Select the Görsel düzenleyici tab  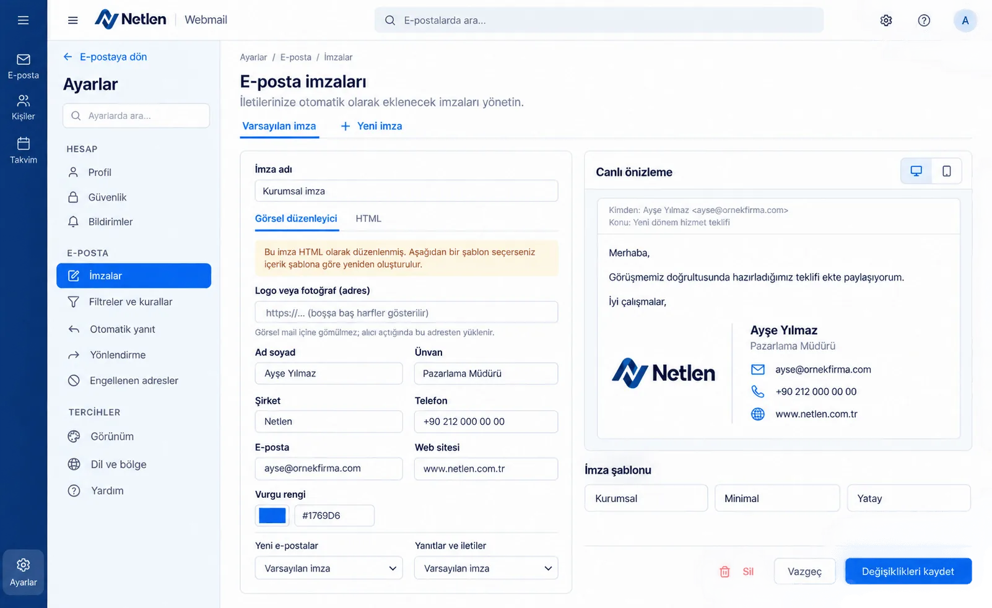(297, 219)
